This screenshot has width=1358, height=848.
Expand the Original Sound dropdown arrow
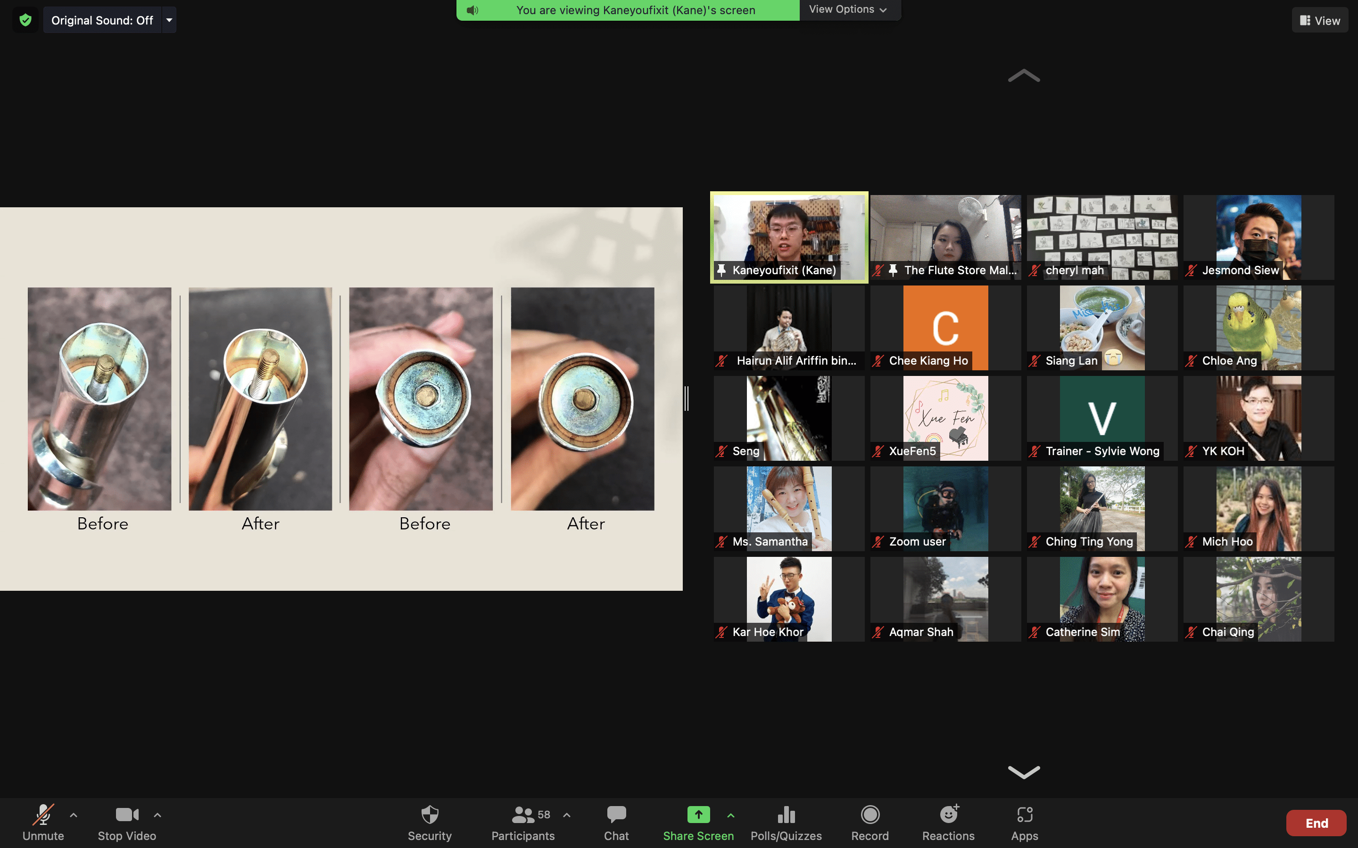(x=169, y=20)
